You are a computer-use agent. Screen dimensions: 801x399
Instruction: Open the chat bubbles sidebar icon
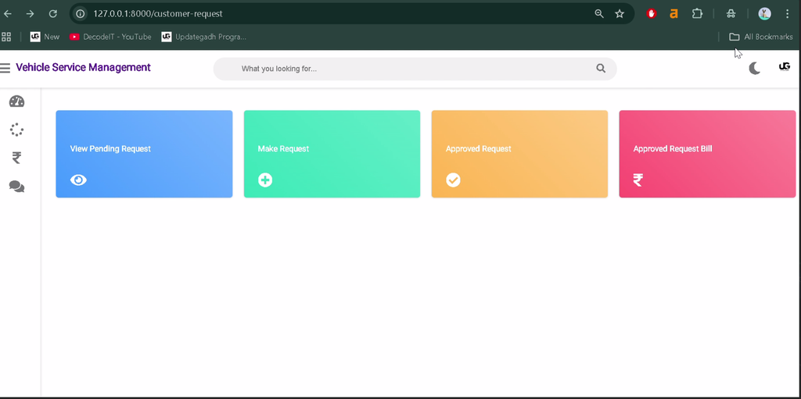click(17, 187)
